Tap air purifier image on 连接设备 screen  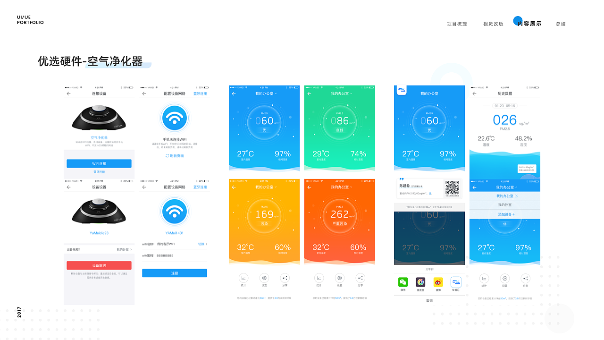99,117
